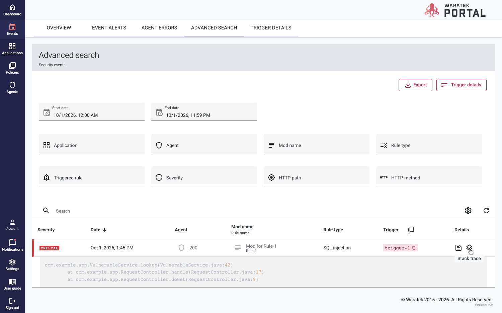Open the Mod name filter dropdown
This screenshot has height=313, width=502.
317,144
